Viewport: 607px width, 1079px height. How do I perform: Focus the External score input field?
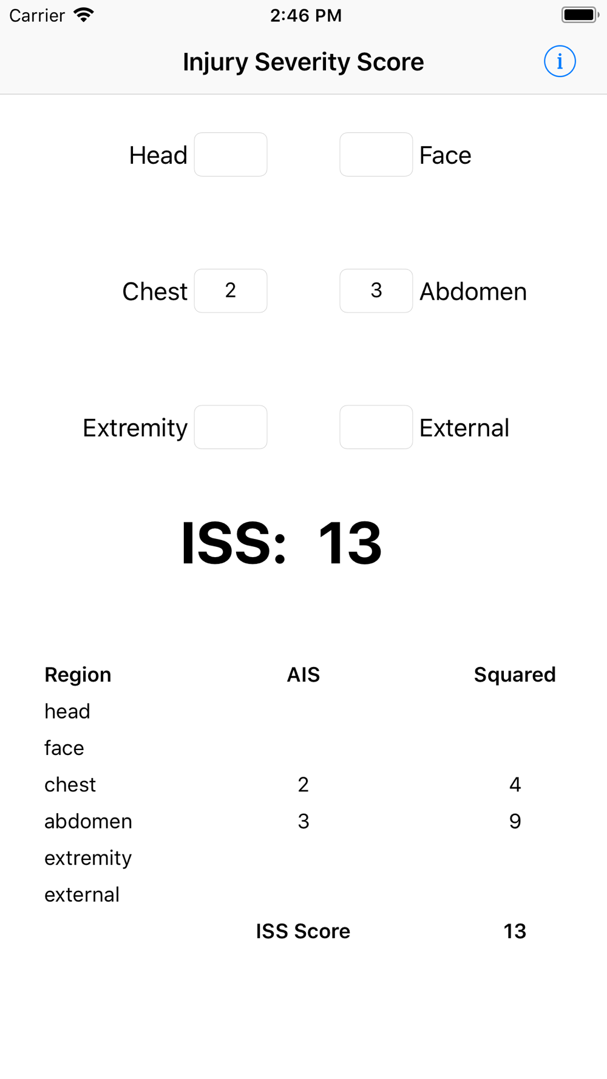[376, 427]
